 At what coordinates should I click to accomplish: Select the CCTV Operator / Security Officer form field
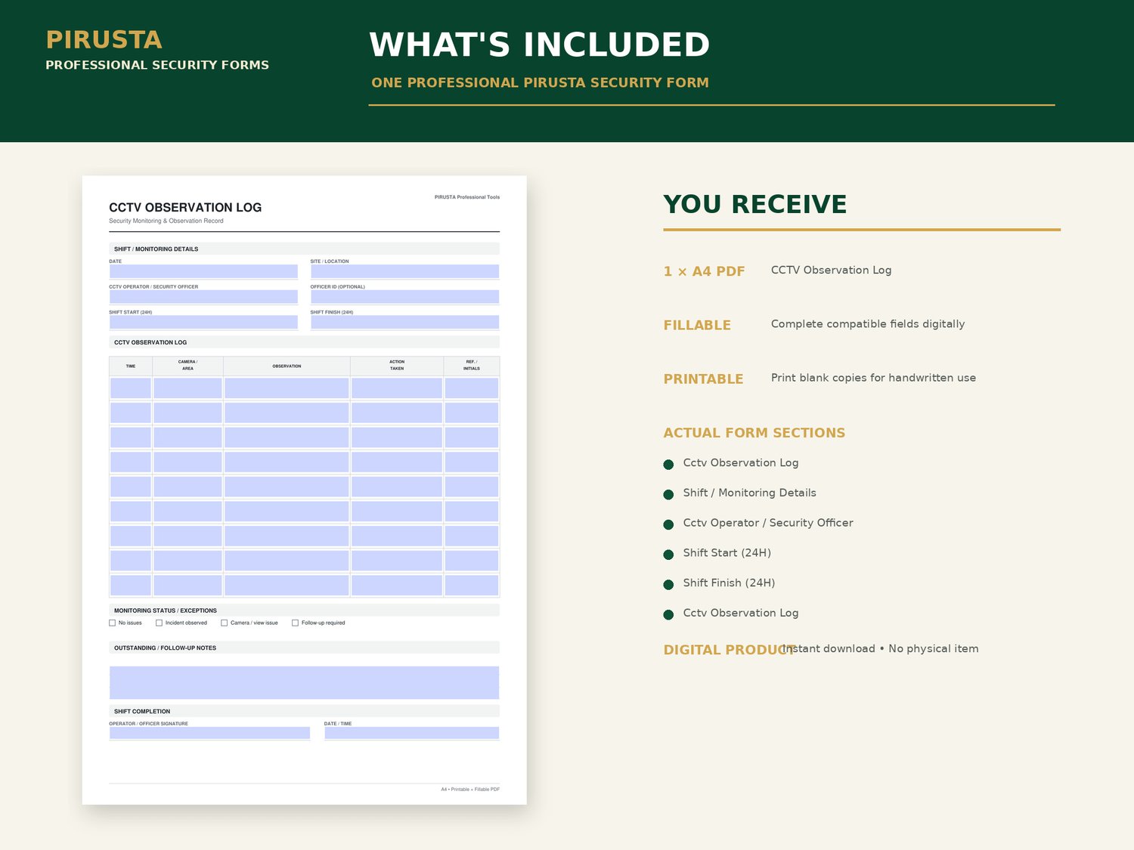[203, 297]
